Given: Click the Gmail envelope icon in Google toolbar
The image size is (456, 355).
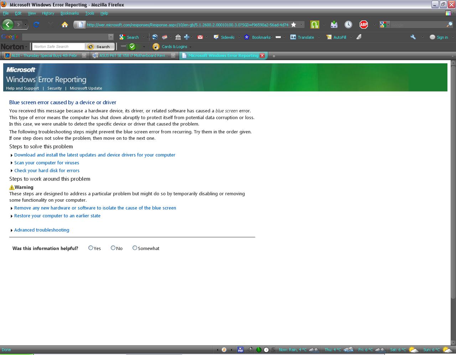Looking at the screenshot, I should (200, 37).
